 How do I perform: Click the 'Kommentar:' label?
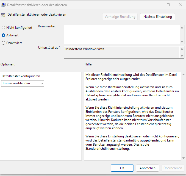point(47,26)
